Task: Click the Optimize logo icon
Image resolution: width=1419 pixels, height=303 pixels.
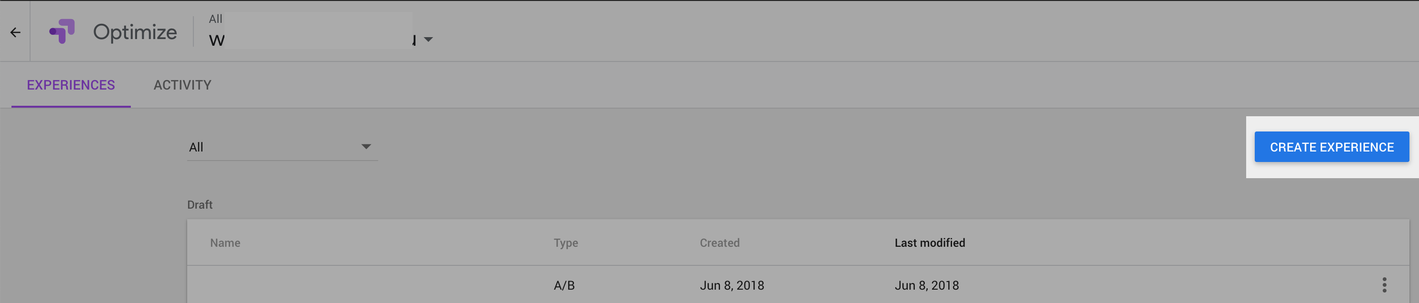Action: tap(62, 31)
